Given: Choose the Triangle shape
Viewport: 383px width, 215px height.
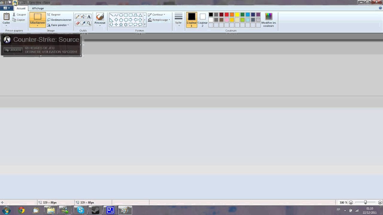Looking at the screenshot, I should 140,15.
